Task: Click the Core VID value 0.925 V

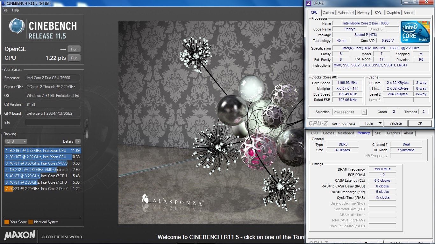Action: tap(388, 40)
